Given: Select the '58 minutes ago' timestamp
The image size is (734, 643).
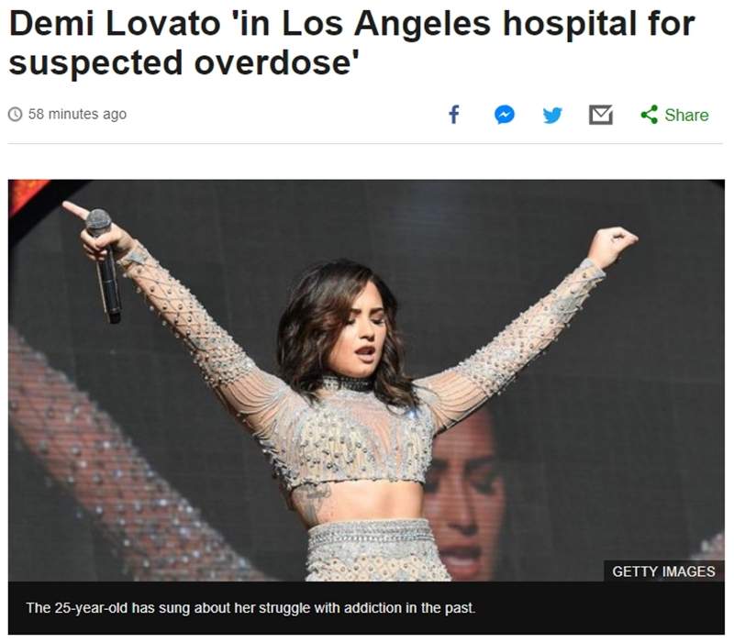Looking at the screenshot, I should pyautogui.click(x=77, y=114).
